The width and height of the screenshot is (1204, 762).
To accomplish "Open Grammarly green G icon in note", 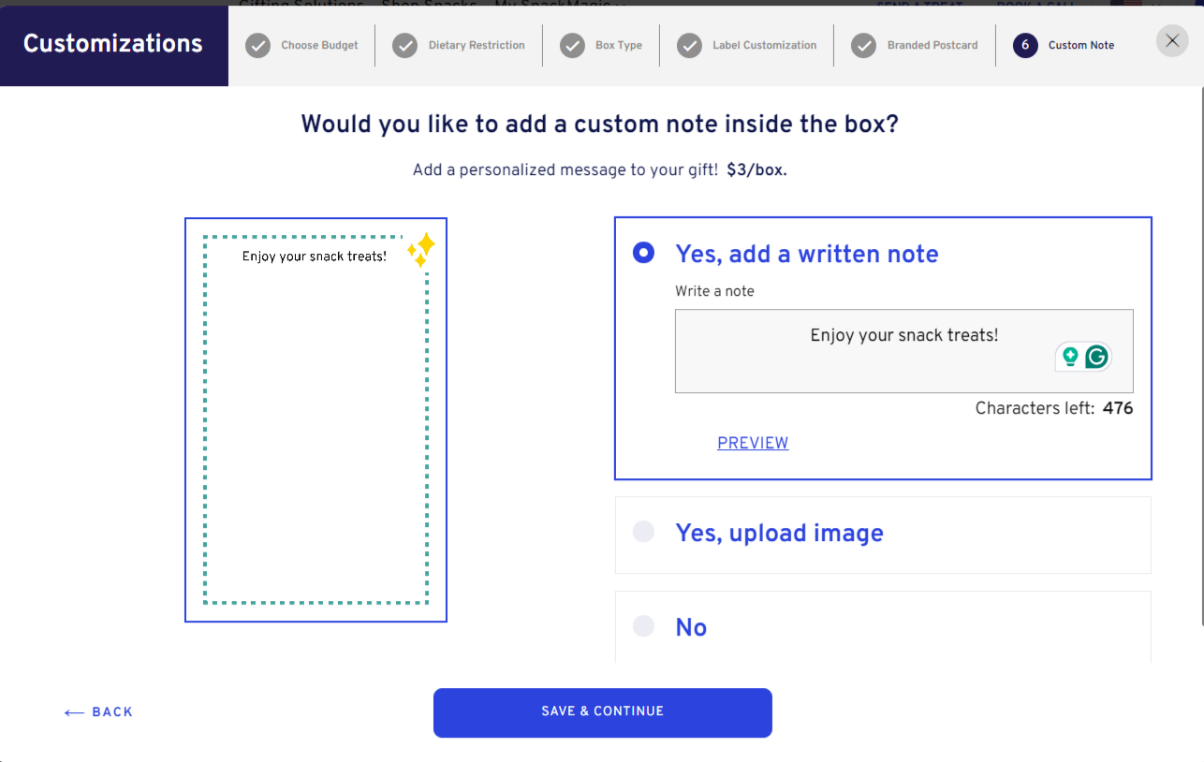I will click(1096, 357).
